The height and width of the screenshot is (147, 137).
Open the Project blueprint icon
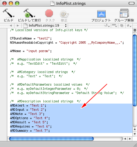click(101, 14)
